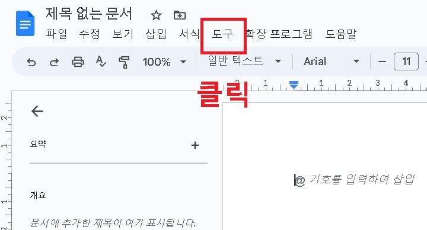427x230 pixels.
Task: Open the 파일 menu
Action: click(x=56, y=34)
